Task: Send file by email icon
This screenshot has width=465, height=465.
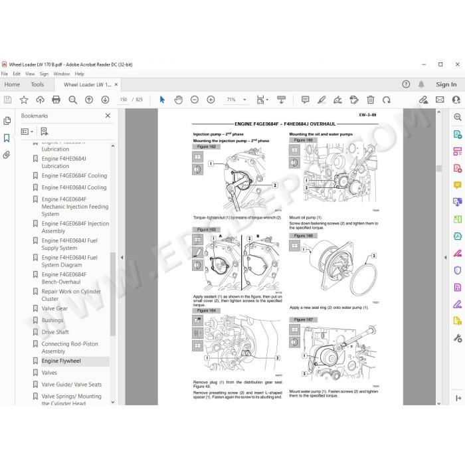Action: pos(440,100)
